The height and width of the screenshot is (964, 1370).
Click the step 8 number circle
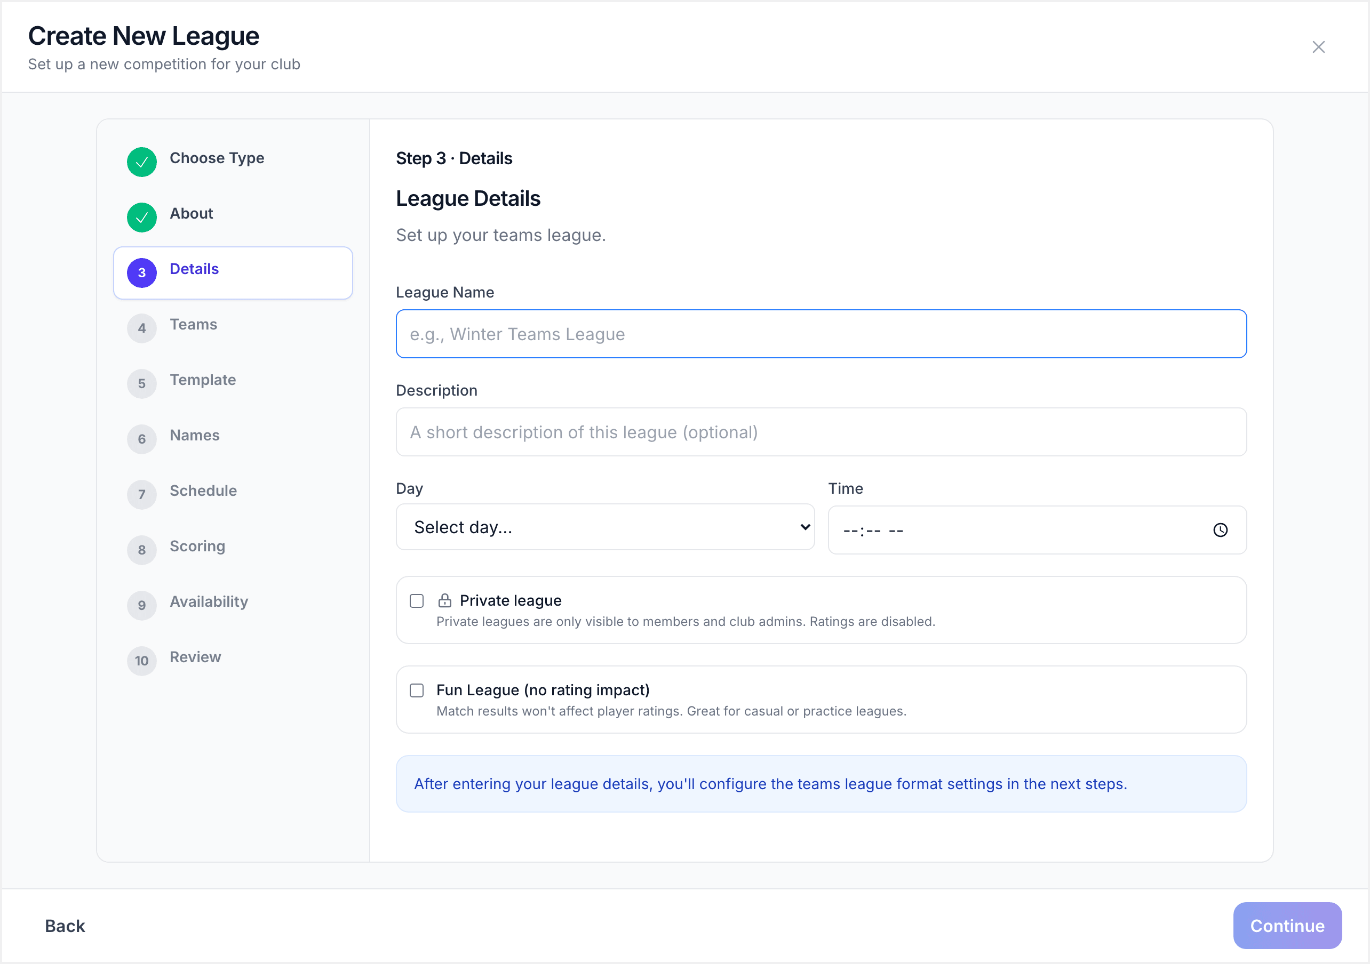coord(141,550)
